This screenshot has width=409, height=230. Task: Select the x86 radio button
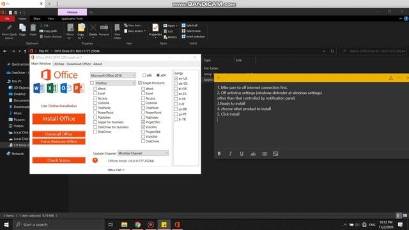(144, 75)
